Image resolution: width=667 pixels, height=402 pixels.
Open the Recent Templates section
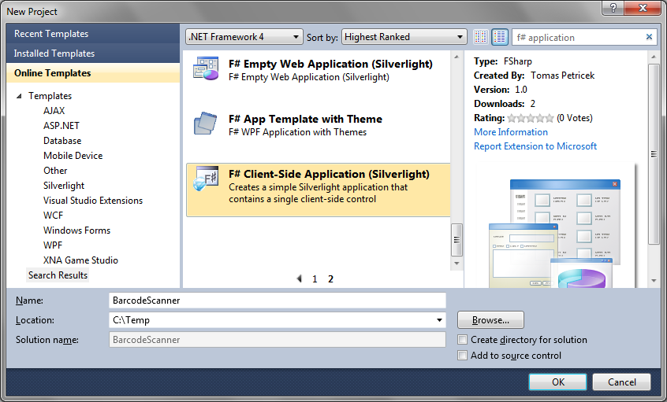point(51,34)
